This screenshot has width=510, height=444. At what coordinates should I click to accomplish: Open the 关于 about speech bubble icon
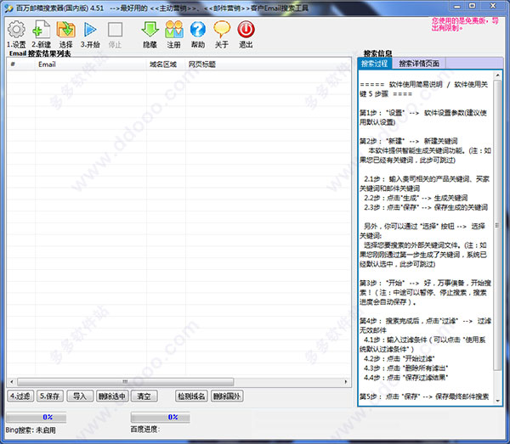[222, 30]
